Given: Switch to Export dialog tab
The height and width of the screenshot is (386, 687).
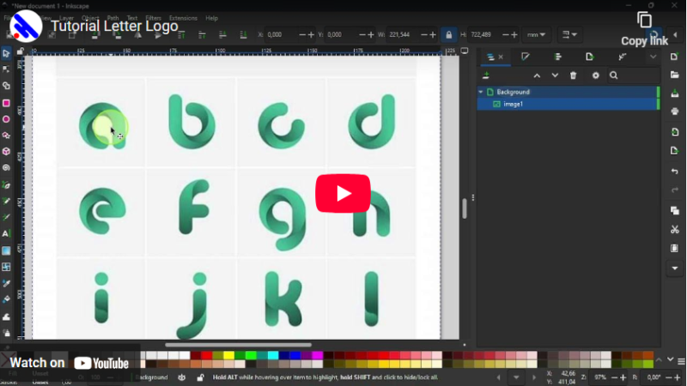Looking at the screenshot, I should tap(590, 57).
